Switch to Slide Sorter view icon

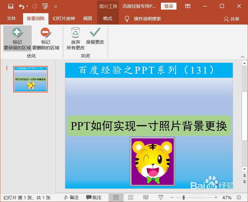[x=131, y=198]
